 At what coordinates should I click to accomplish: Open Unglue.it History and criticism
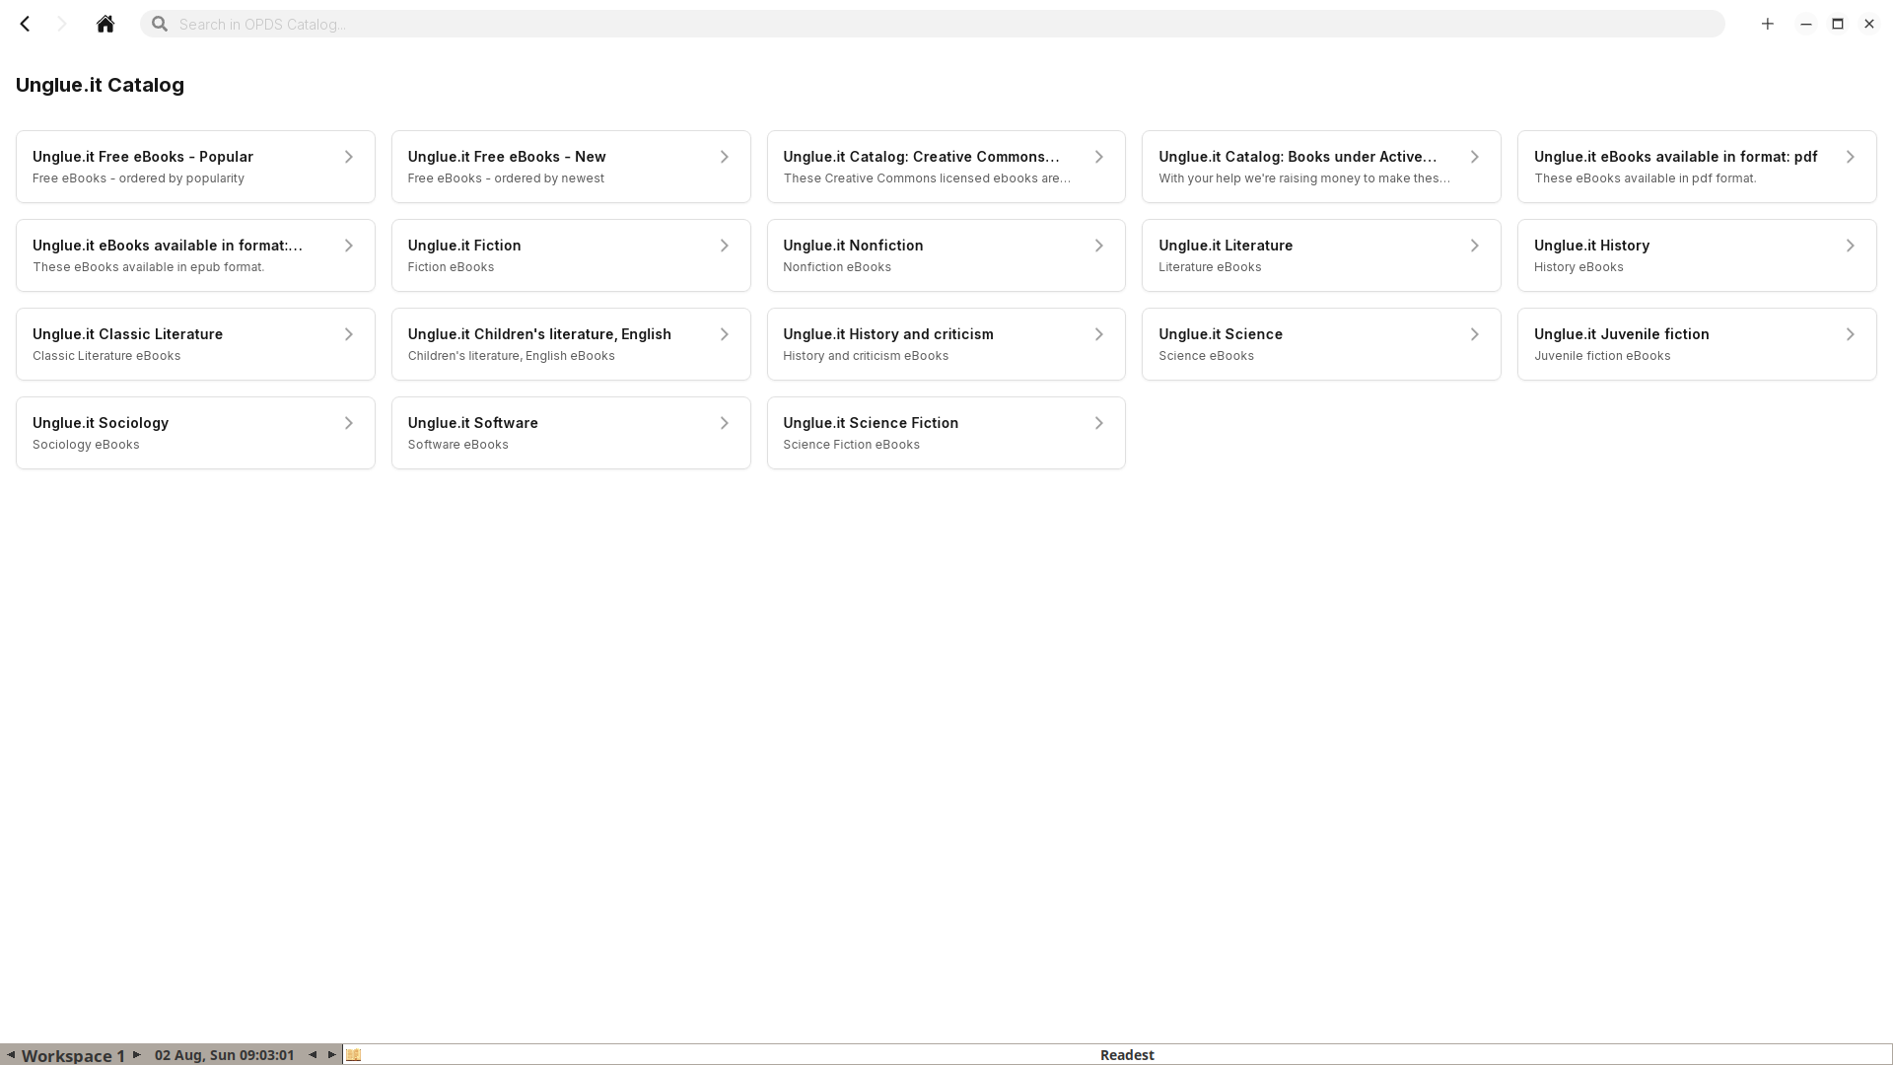pyautogui.click(x=946, y=344)
